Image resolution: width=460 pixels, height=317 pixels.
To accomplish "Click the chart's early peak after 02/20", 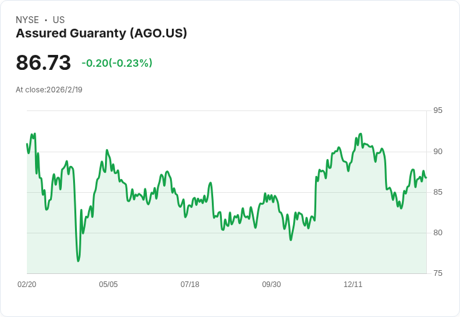I will coord(35,134).
